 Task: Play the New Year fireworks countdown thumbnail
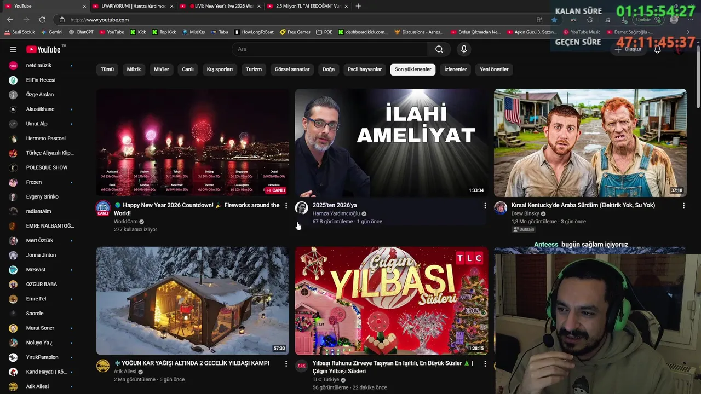(x=193, y=142)
